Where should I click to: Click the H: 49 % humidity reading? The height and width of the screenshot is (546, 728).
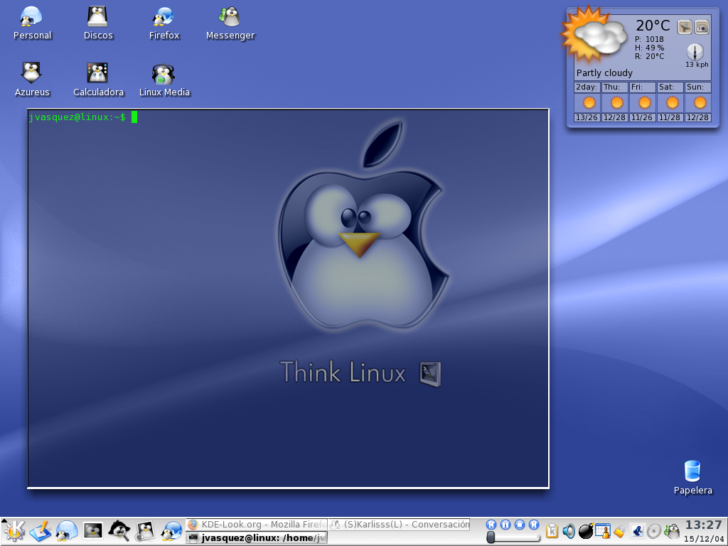[x=649, y=48]
